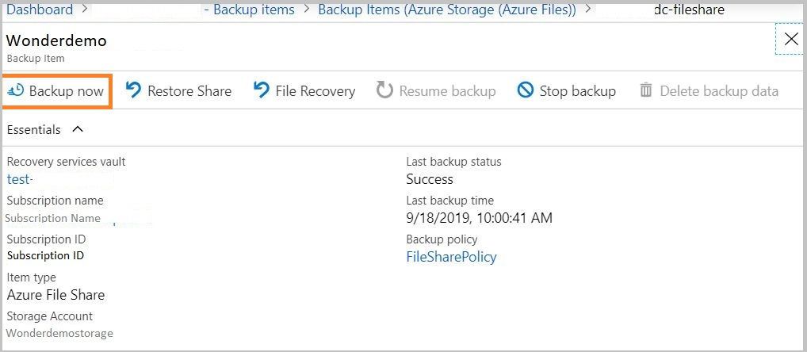Choose the File Recovery label
This screenshot has height=352, width=807.
click(x=315, y=91)
